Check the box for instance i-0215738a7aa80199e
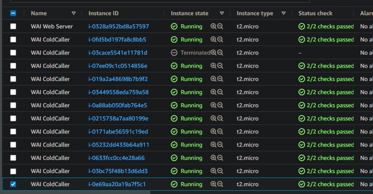Viewport: 373px width, 194px height. 13,118
